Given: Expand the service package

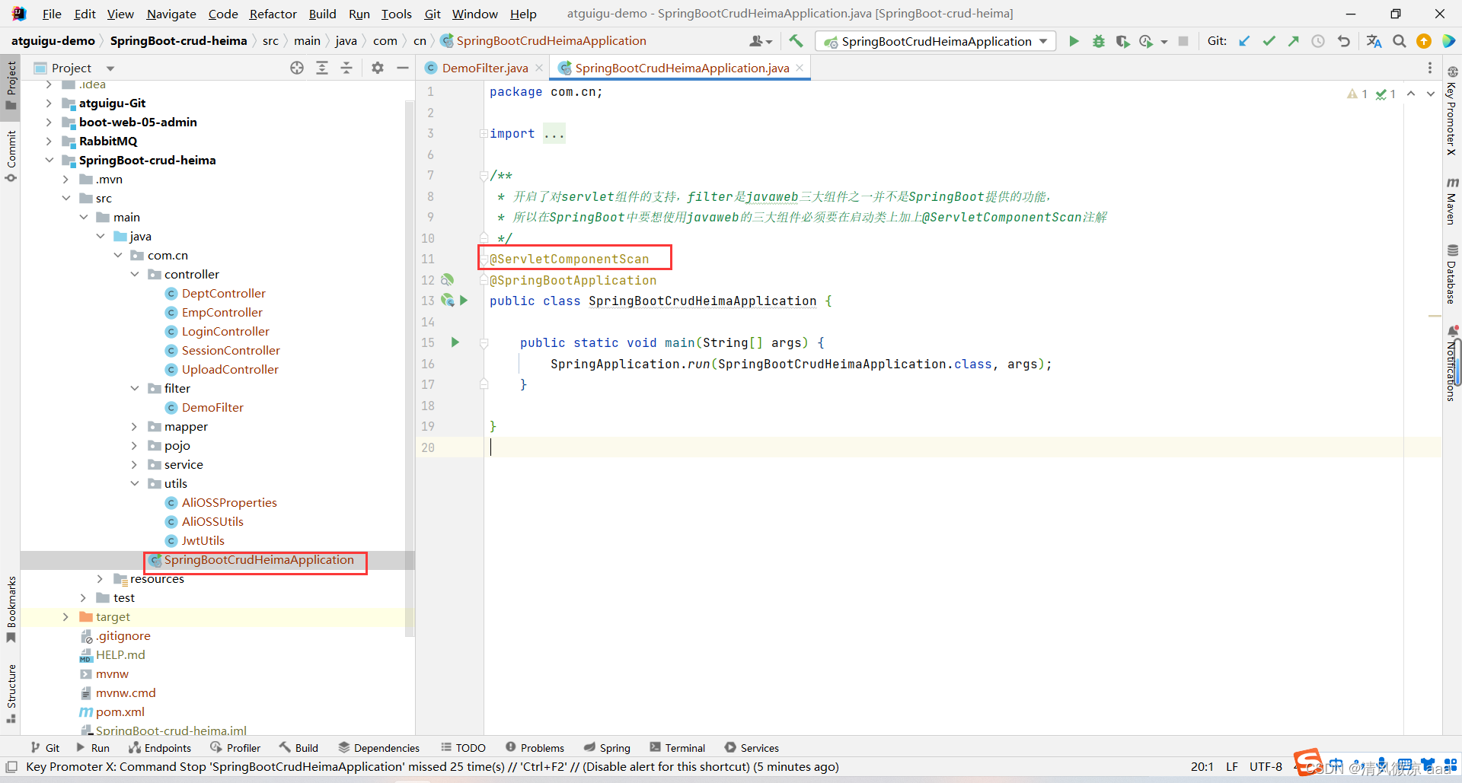Looking at the screenshot, I should tap(135, 464).
